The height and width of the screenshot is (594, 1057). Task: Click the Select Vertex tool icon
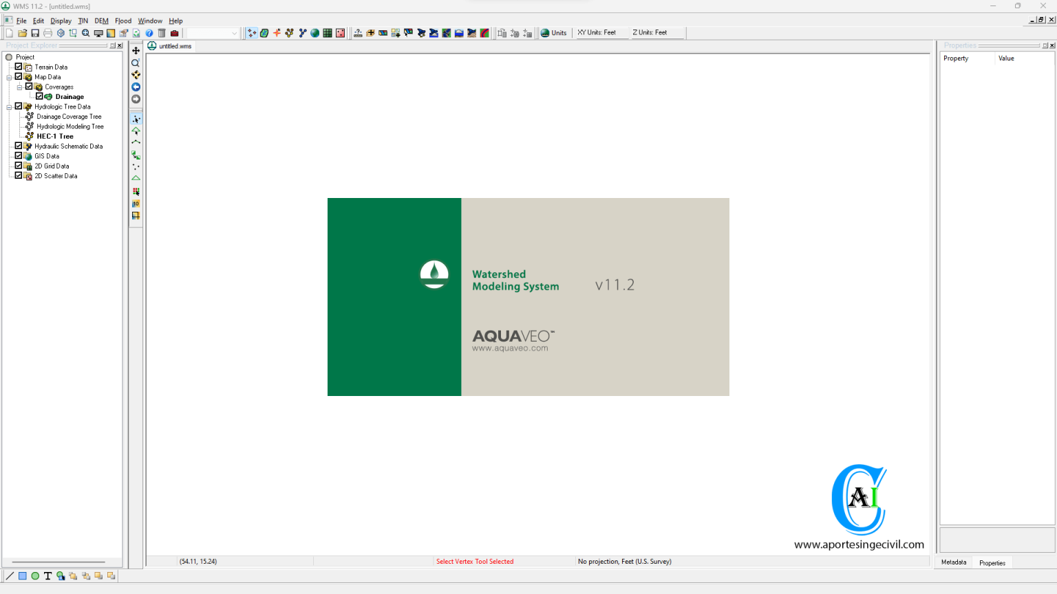(136, 119)
